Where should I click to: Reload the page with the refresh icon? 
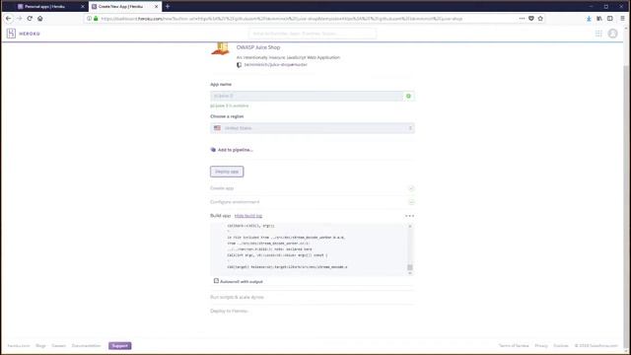30,19
